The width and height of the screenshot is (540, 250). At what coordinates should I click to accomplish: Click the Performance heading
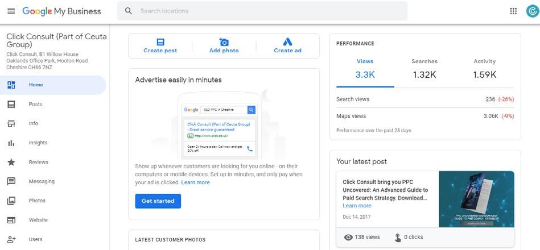click(355, 44)
